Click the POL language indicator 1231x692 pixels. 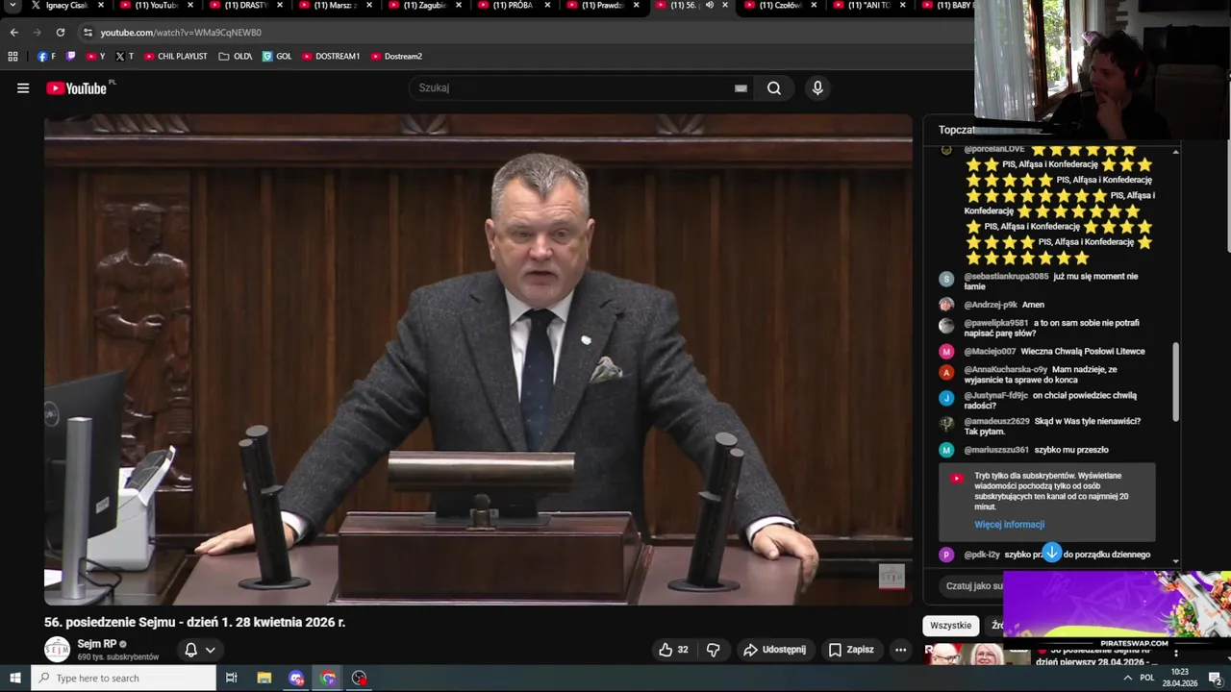[1146, 678]
